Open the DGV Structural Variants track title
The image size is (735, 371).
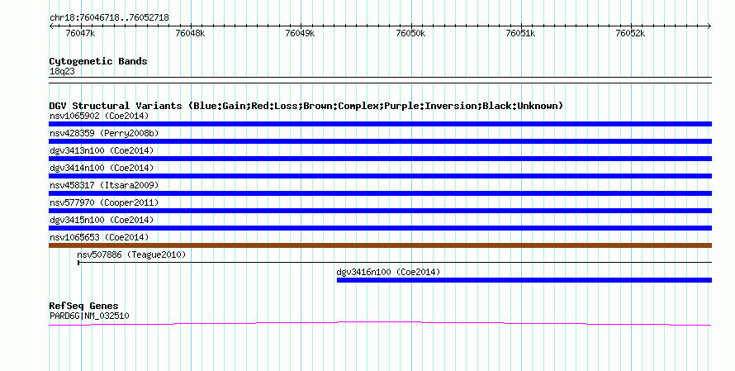tap(306, 106)
